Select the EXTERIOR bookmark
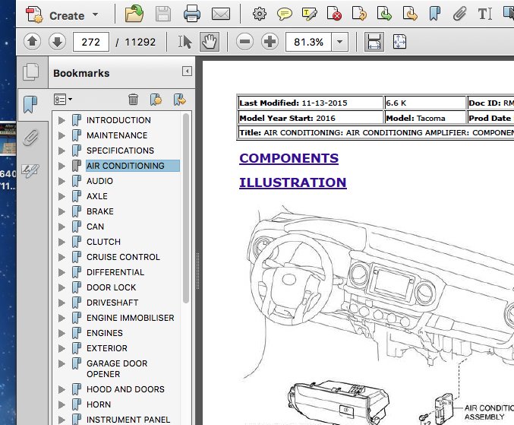The width and height of the screenshot is (514, 425). pyautogui.click(x=107, y=348)
